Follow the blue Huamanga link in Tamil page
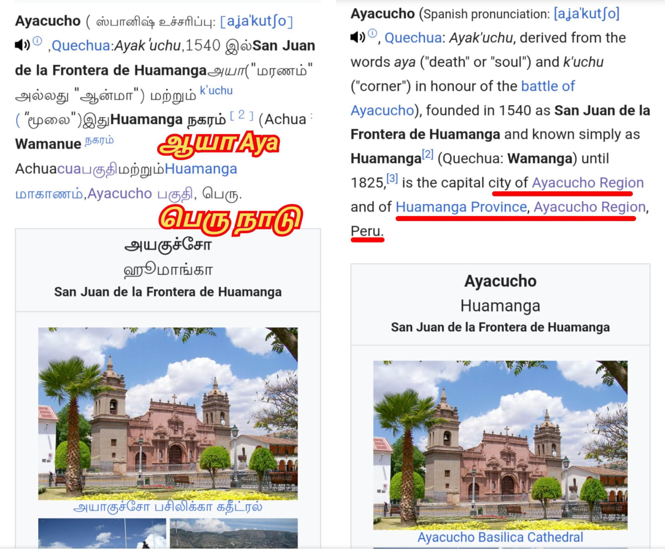Screen dimensions: 665x550 [201, 169]
